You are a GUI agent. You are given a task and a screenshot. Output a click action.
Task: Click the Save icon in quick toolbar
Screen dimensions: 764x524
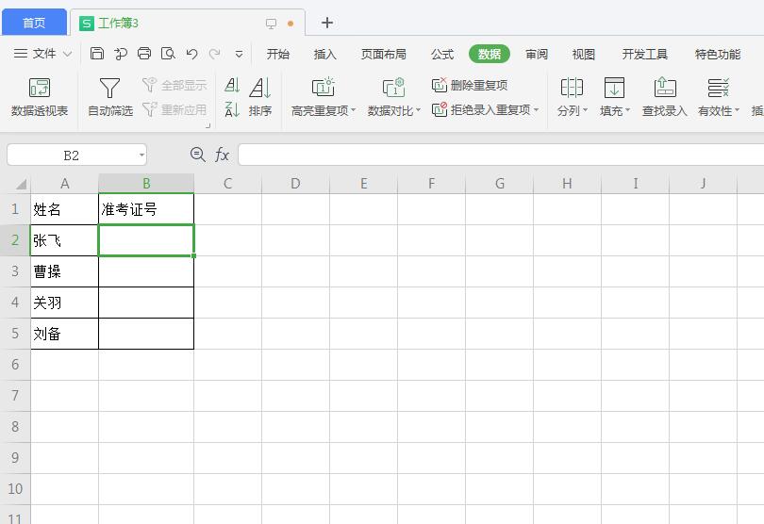click(x=97, y=54)
